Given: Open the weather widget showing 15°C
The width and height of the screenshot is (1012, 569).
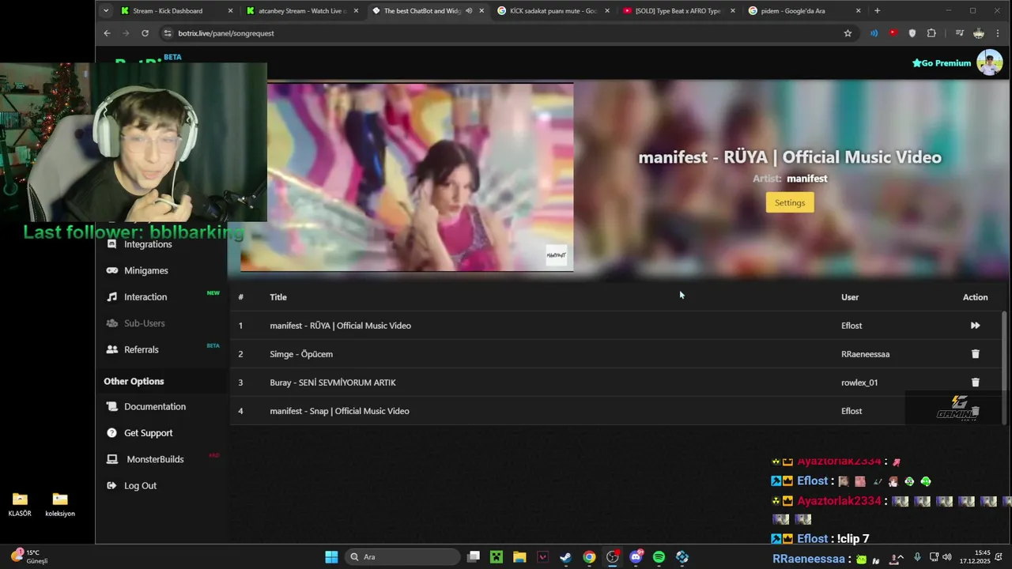Looking at the screenshot, I should click(x=30, y=556).
